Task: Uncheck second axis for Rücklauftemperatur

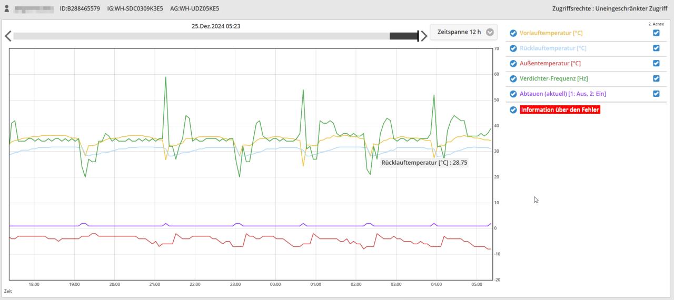Action: tap(656, 48)
